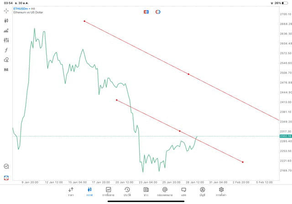The height and width of the screenshot is (204, 292).
Task: Expand the H4 timeframe selector
Action: (x=6, y=69)
